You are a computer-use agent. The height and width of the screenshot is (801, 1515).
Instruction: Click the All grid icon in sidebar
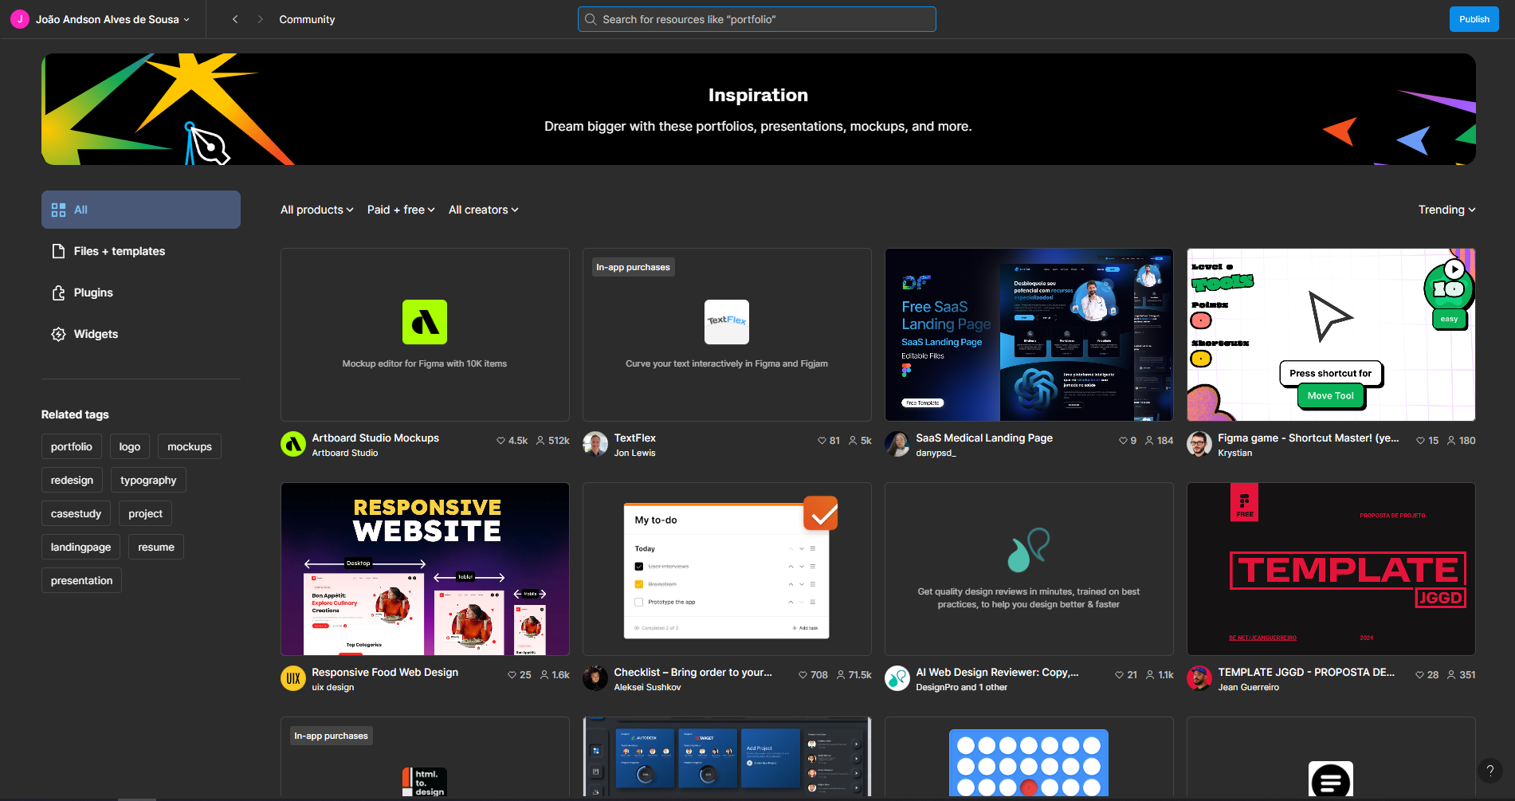(x=58, y=210)
